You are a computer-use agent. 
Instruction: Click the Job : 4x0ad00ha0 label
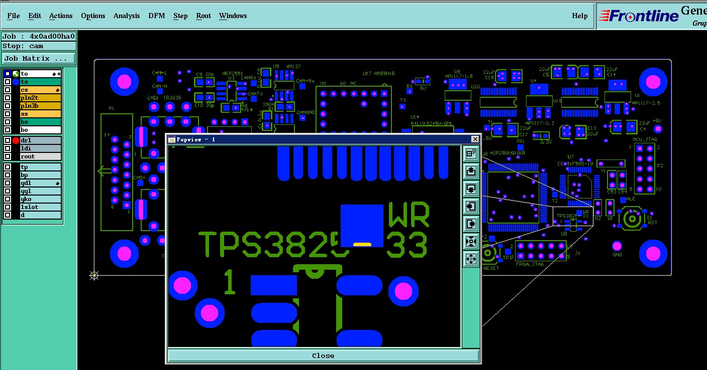tap(39, 36)
